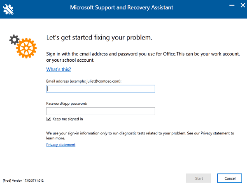Image resolution: width=247 pixels, height=185 pixels.
Task: Click the diagnostic tests privacy notice text
Action: tap(140, 135)
